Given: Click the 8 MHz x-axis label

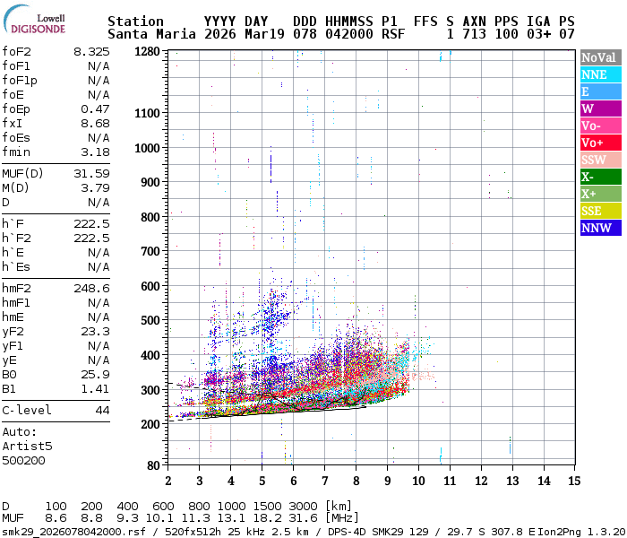Looking at the screenshot, I should tap(356, 481).
